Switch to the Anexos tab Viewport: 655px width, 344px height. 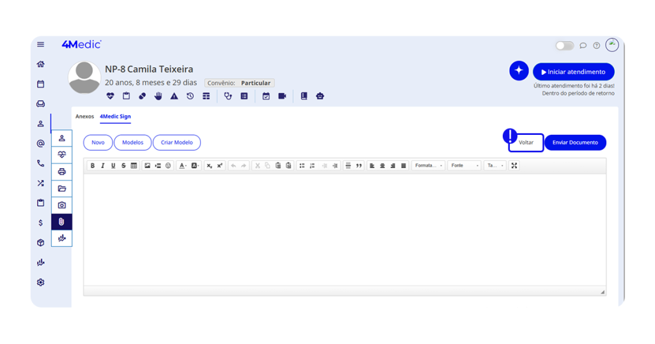[84, 116]
